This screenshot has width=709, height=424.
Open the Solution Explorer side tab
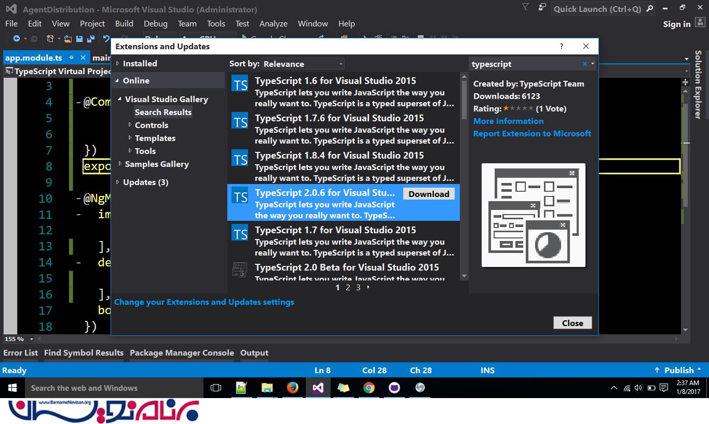coord(698,84)
